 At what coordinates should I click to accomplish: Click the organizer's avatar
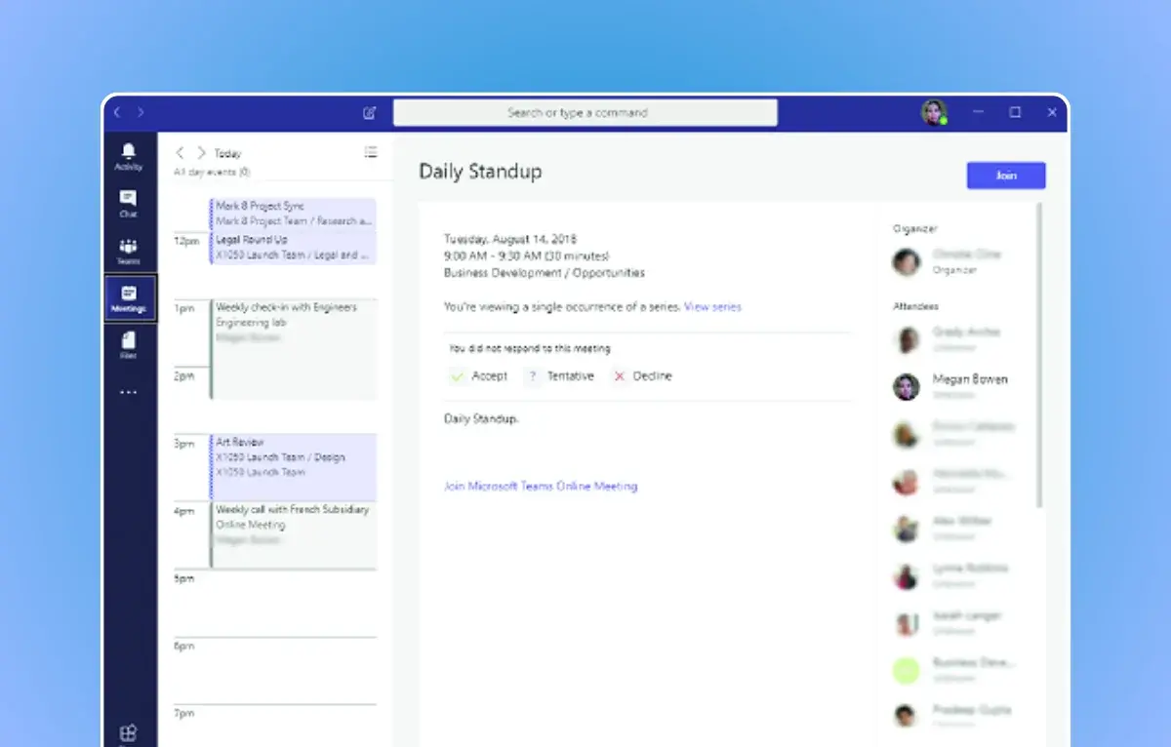click(x=907, y=261)
